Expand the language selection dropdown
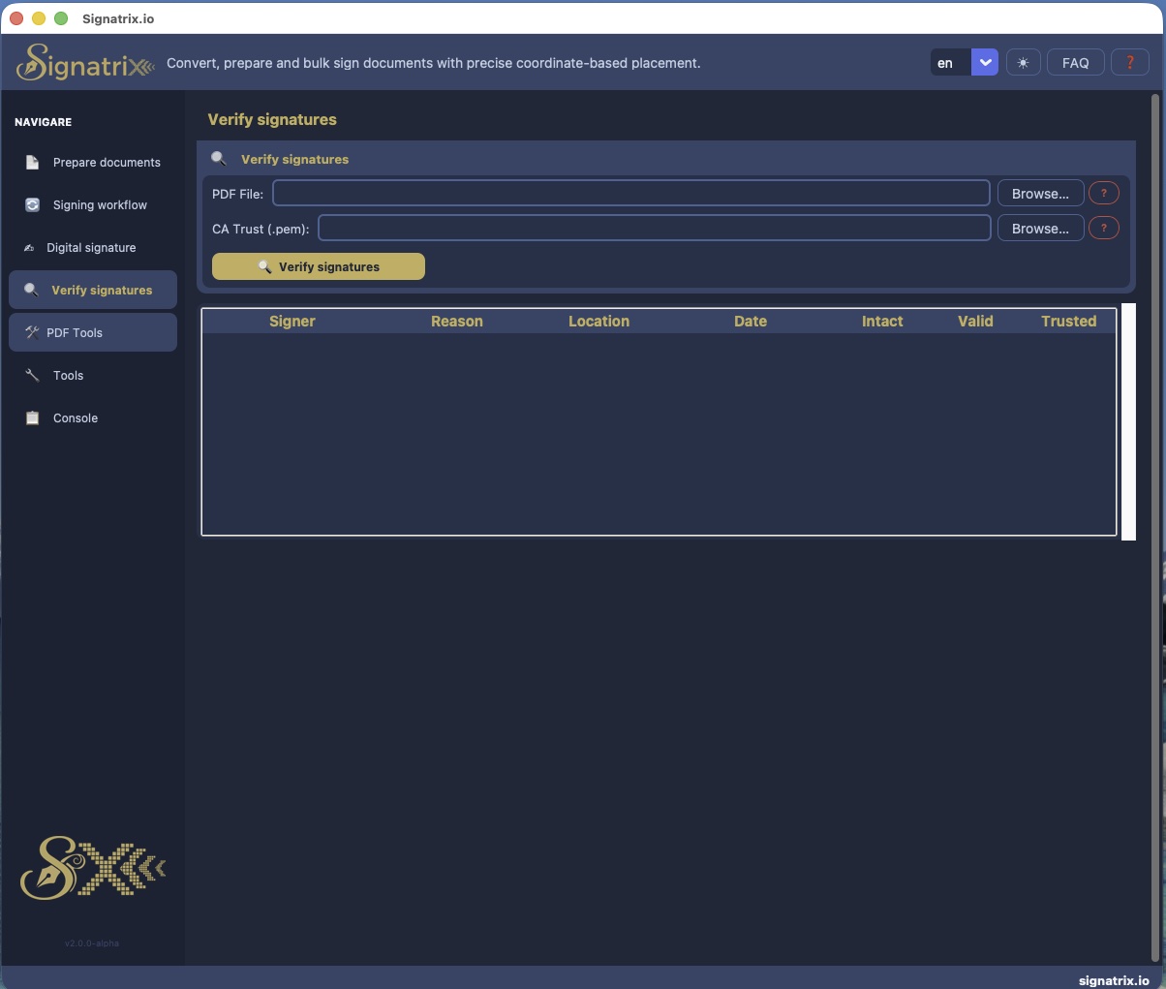Screen dimensions: 1166x989 coord(985,62)
